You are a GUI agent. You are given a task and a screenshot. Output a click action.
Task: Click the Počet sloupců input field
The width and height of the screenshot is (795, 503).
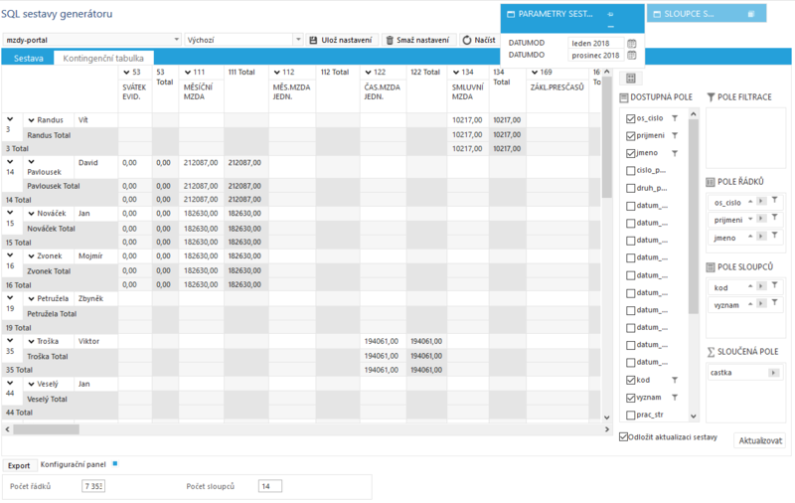click(269, 486)
